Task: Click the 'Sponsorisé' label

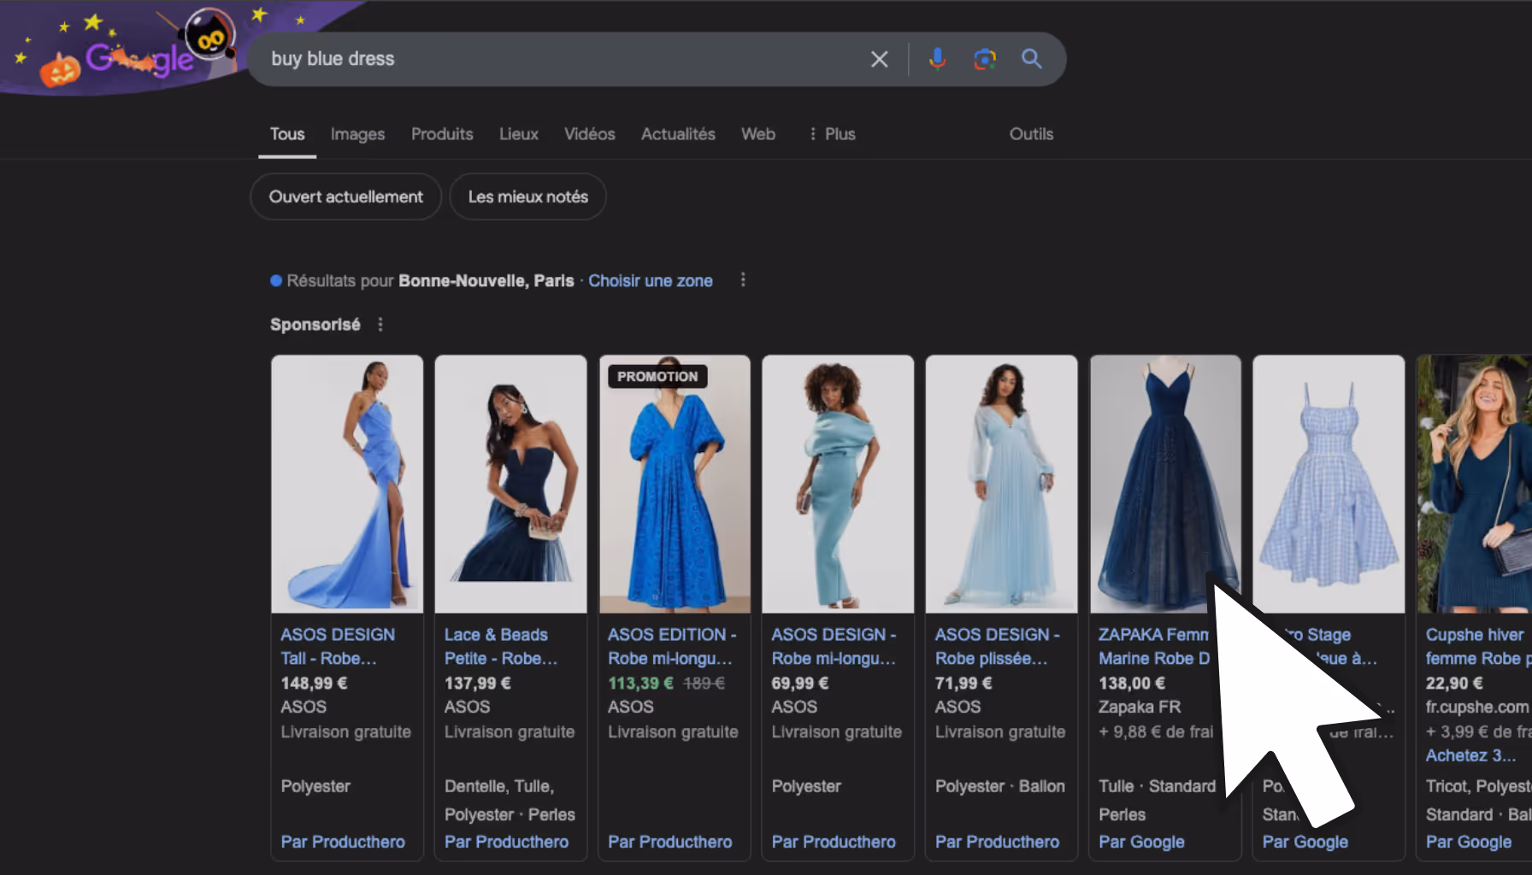Action: [x=315, y=325]
